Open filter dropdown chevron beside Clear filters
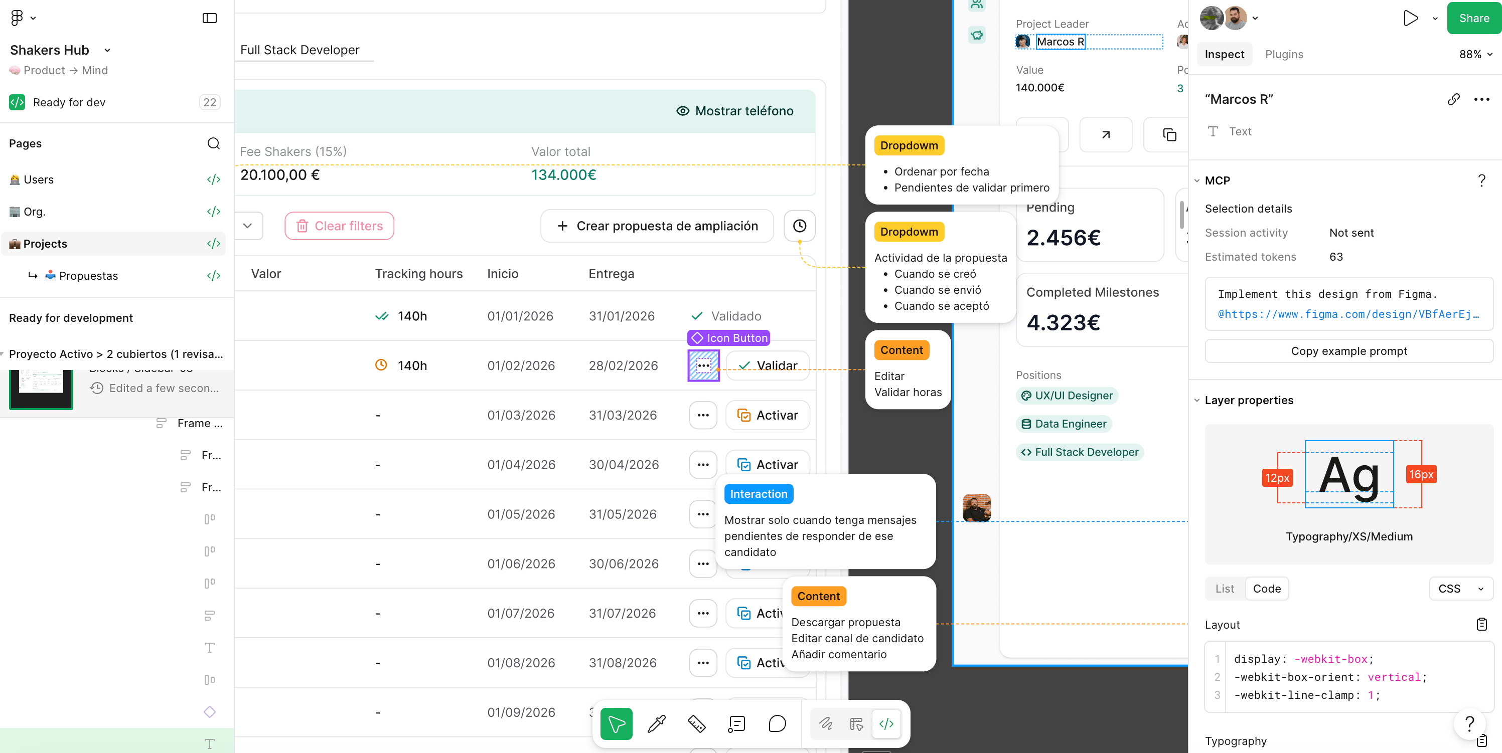Screen dimensions: 1502x753 click(x=248, y=226)
